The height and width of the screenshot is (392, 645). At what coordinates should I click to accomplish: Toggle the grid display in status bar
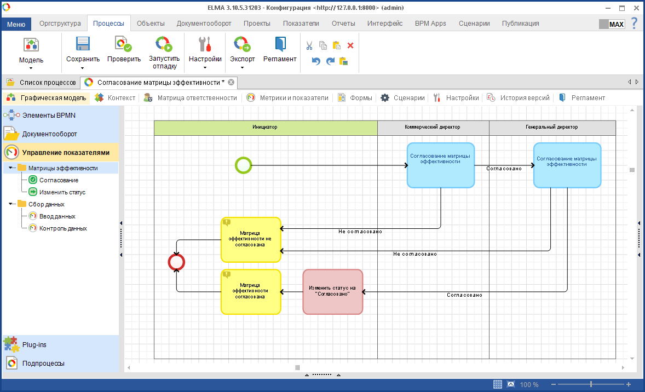click(x=498, y=384)
